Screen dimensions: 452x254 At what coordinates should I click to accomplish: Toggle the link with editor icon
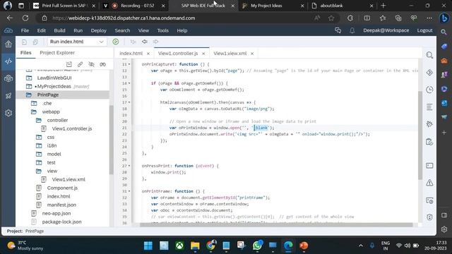coord(80,64)
